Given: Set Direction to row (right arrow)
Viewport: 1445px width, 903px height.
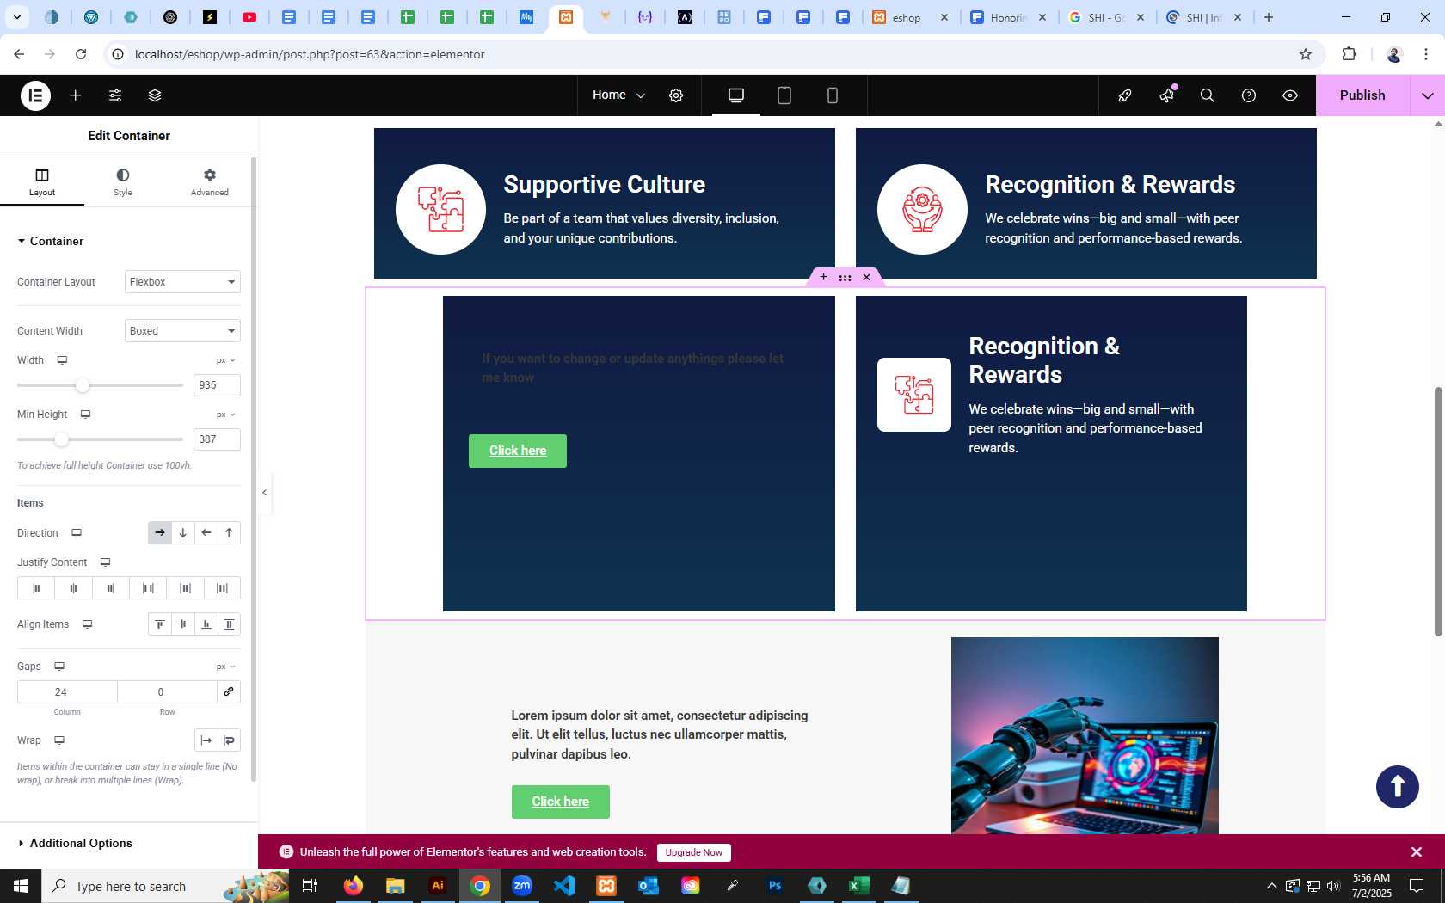Looking at the screenshot, I should coord(160,533).
